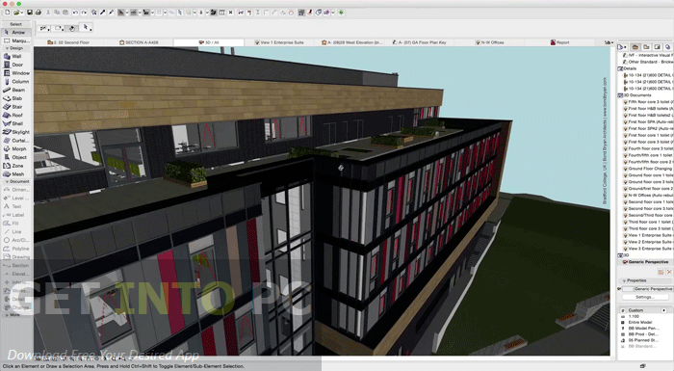Screen dimensions: 674x371
Task: Select View 2 Enterprise Suite in navigator
Action: pos(649,242)
